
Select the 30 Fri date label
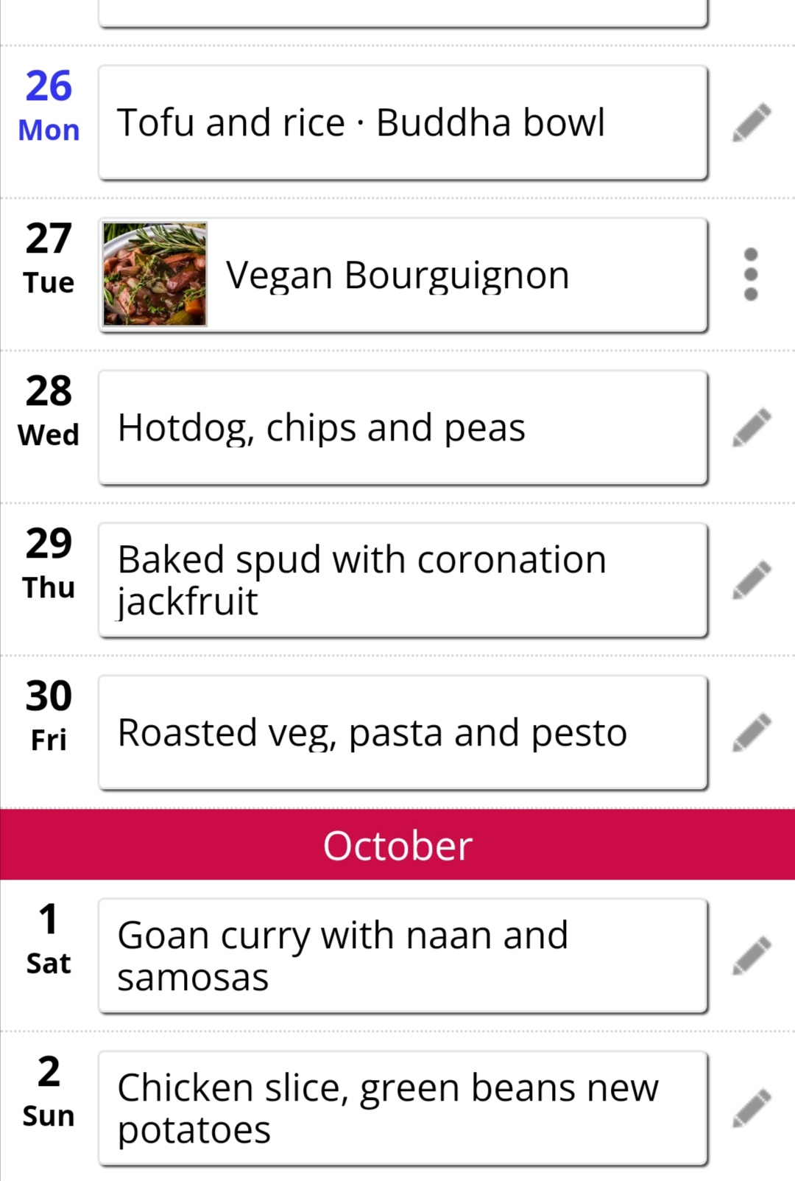coord(49,717)
